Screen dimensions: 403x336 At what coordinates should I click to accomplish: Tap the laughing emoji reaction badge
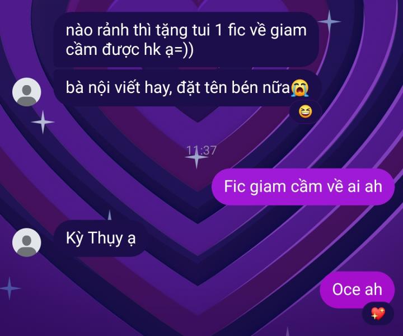305,112
